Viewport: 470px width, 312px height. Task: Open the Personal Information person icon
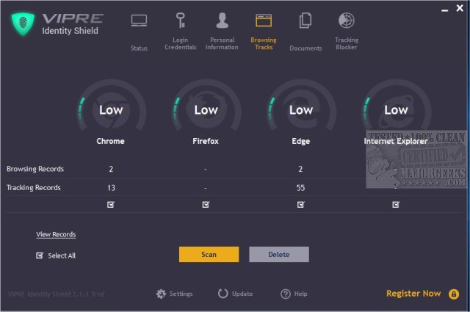[x=222, y=21]
